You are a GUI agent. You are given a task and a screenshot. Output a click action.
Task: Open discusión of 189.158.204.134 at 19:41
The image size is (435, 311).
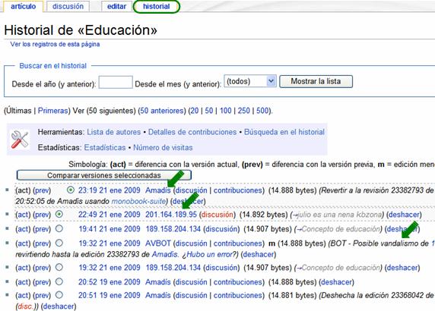(221, 229)
